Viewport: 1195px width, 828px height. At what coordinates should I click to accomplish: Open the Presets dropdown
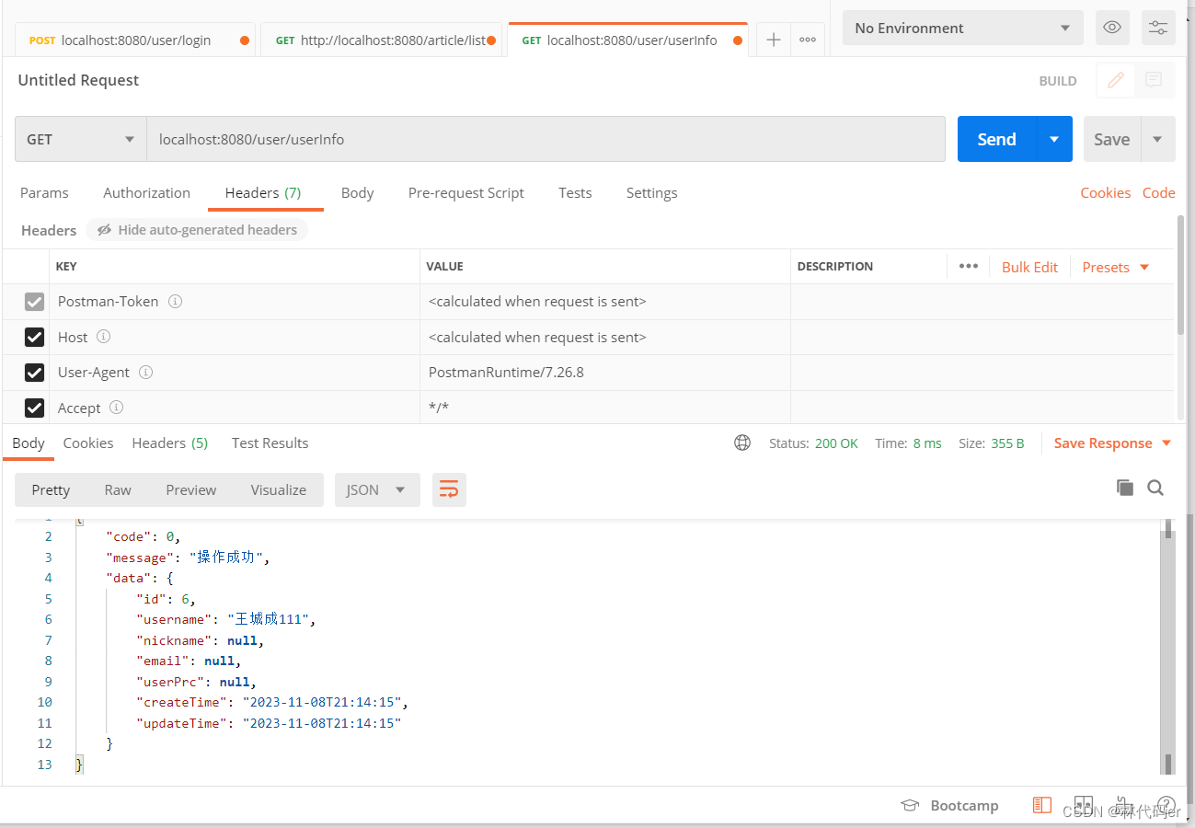(1116, 267)
